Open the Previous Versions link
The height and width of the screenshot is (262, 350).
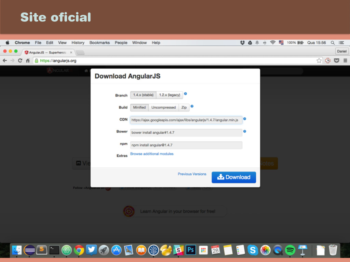(192, 174)
